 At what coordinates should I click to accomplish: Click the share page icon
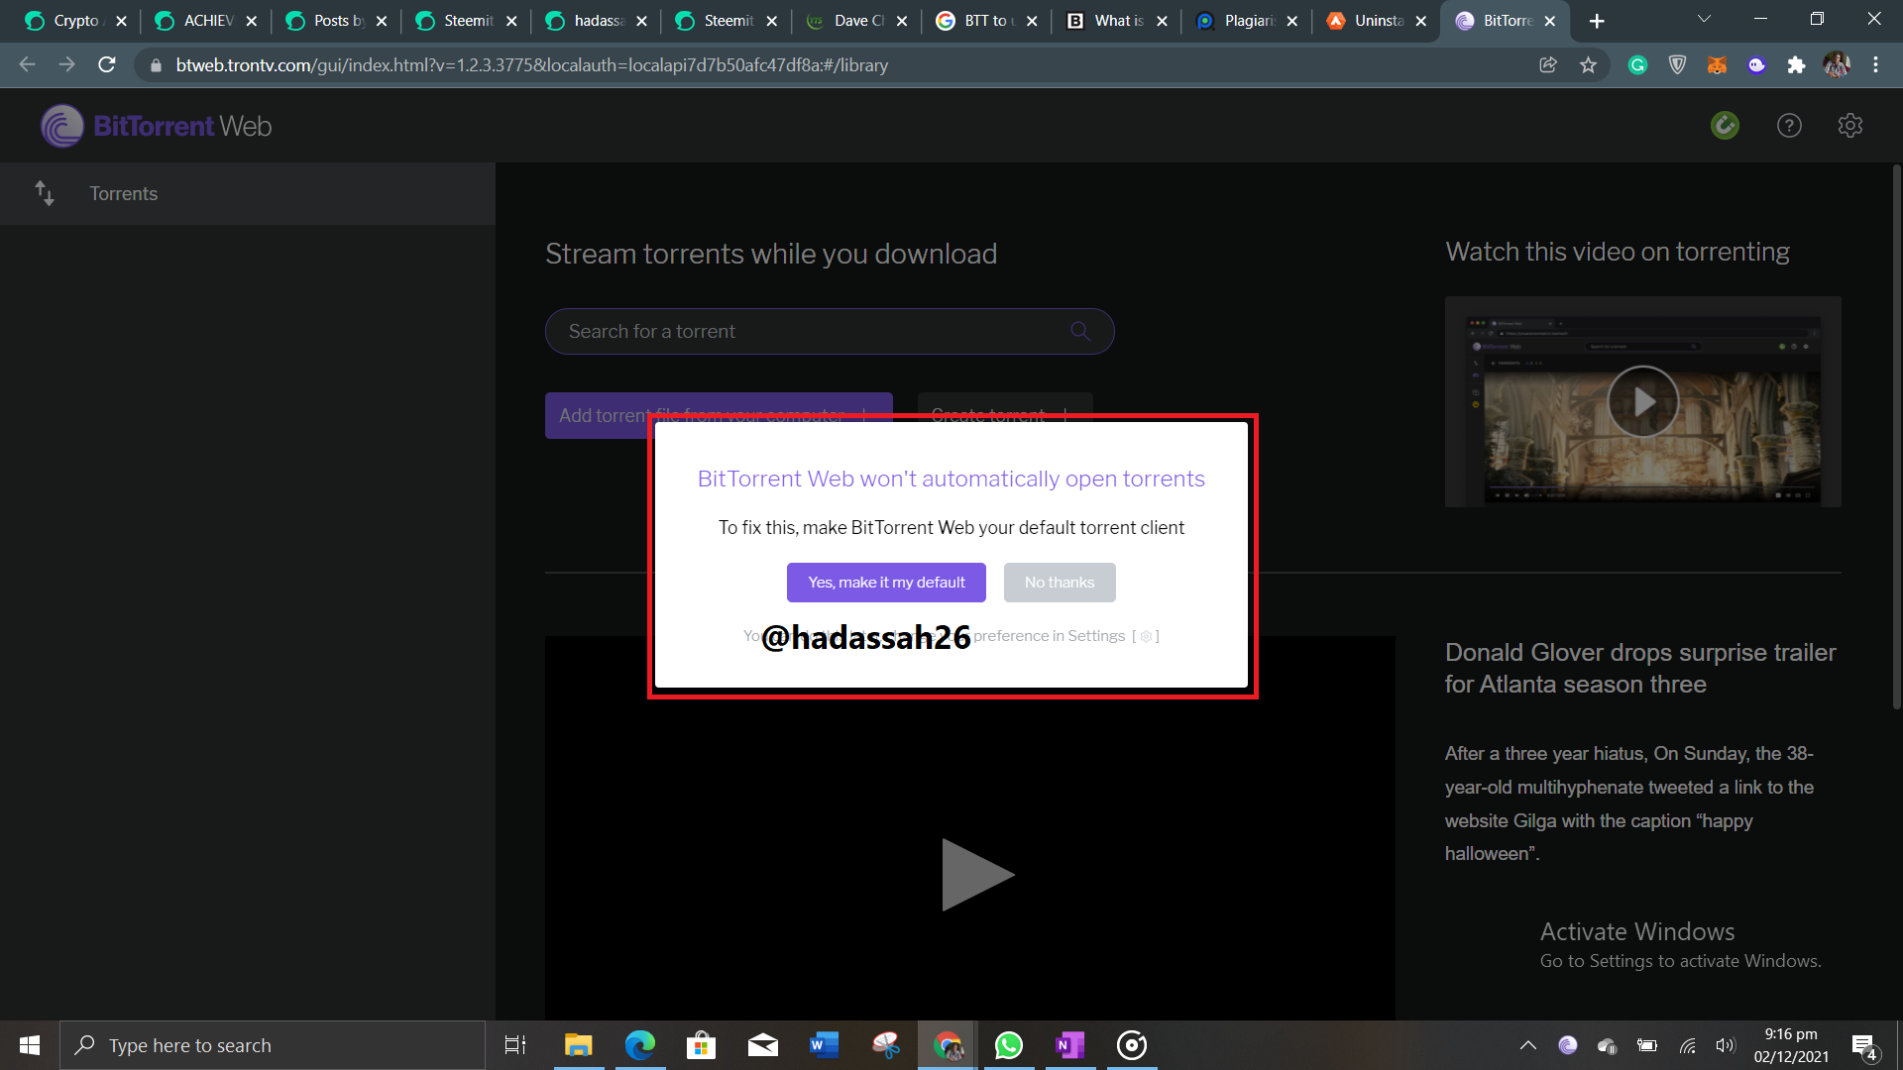point(1548,65)
